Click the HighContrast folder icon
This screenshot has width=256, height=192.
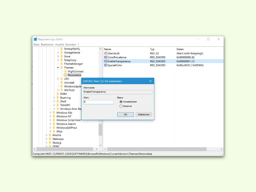[x=66, y=71]
